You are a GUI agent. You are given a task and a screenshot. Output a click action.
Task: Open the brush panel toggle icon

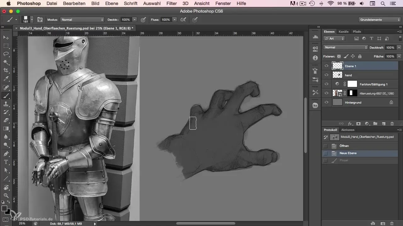[40, 19]
